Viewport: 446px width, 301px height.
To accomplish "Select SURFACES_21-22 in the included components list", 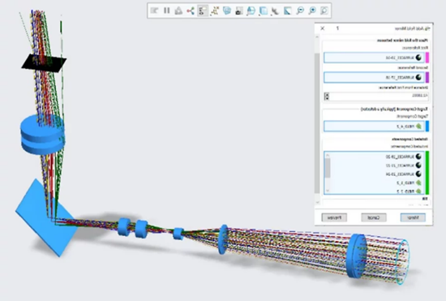I will (x=403, y=166).
